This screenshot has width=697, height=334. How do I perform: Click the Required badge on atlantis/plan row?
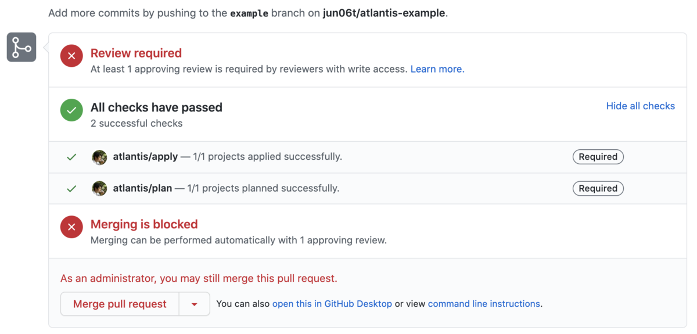coord(598,188)
